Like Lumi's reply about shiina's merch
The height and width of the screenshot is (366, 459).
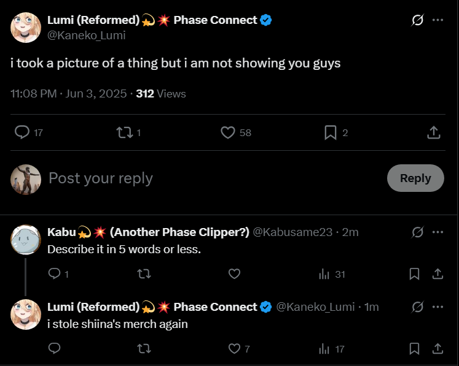pyautogui.click(x=234, y=349)
